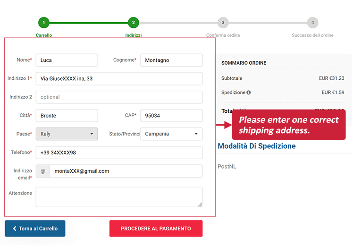Go to Carrello step label

pos(44,35)
